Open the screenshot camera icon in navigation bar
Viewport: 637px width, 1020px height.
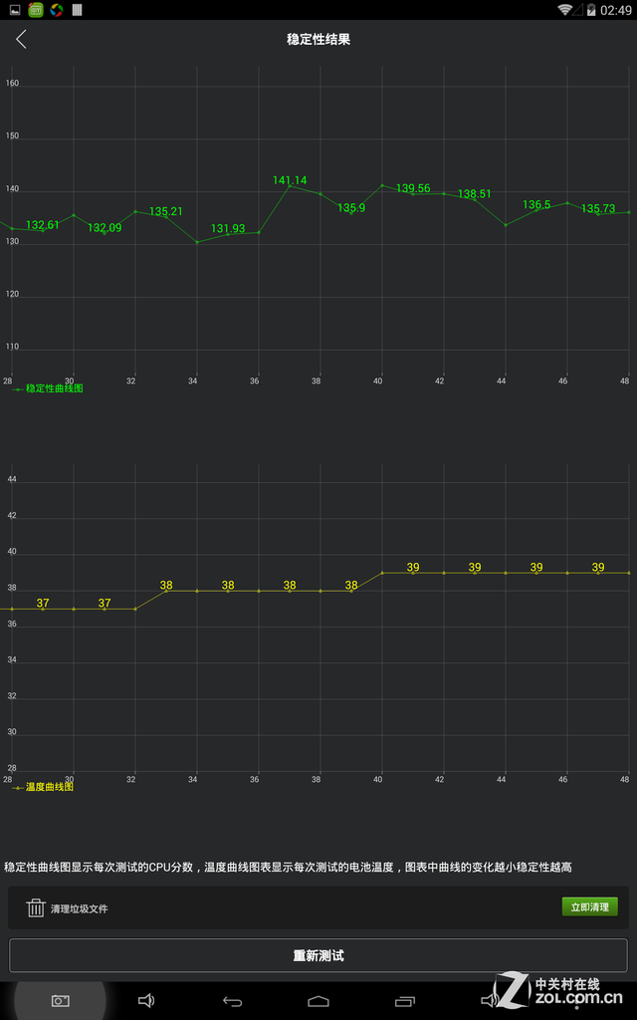click(x=61, y=1000)
